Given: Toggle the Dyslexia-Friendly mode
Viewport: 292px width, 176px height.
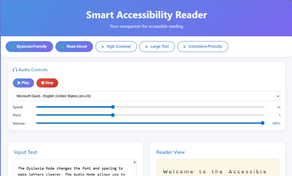Looking at the screenshot, I should [x=29, y=47].
